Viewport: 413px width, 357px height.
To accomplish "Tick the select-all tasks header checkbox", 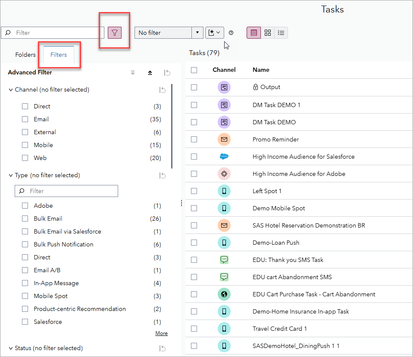I will coord(194,70).
